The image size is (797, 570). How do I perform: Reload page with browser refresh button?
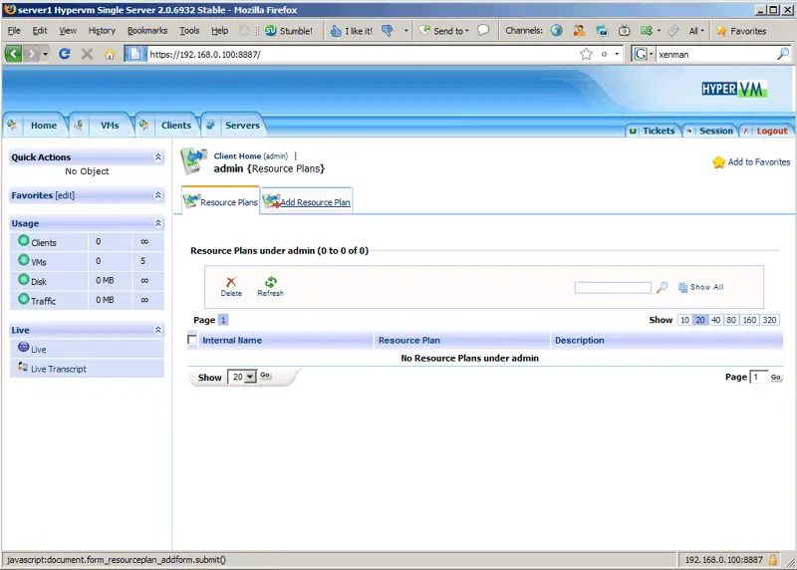(x=65, y=54)
